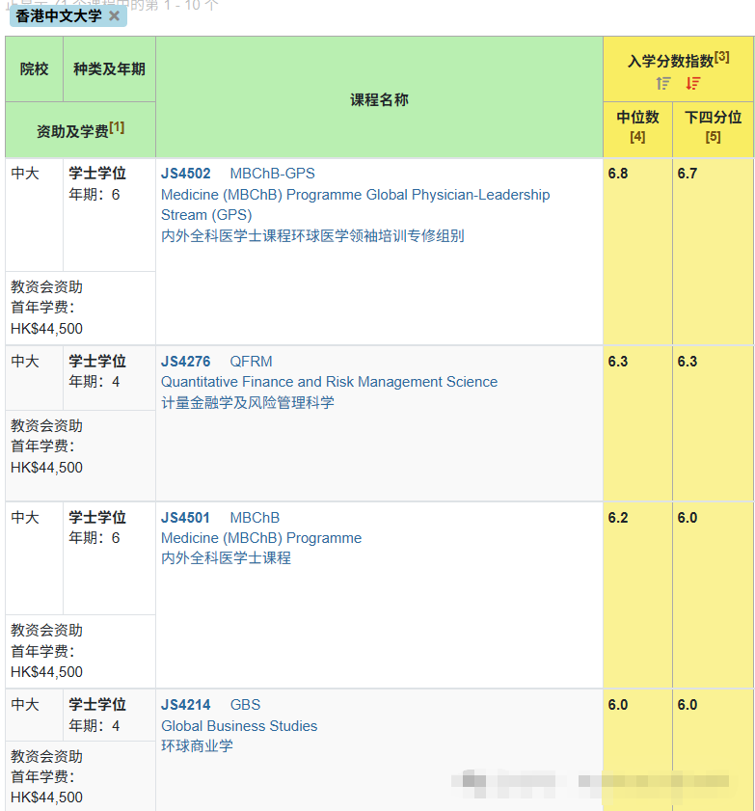Open 内外全科医学士课程环球医学领袖培训专修组别 link

click(x=312, y=236)
